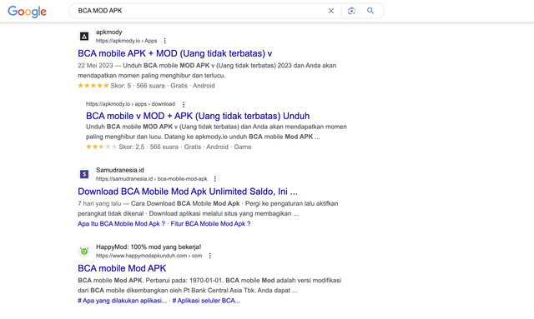534x319 pixels.
Task: Click the '7 hari yang lalu' snippet text
Action: pyautogui.click(x=99, y=203)
